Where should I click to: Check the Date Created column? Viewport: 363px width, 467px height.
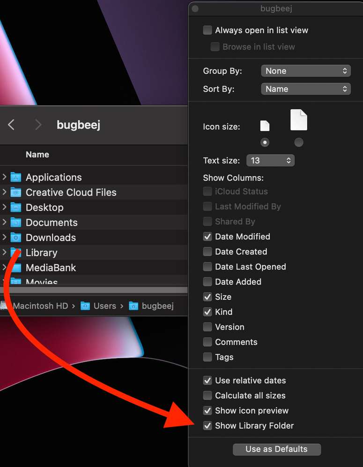(207, 251)
